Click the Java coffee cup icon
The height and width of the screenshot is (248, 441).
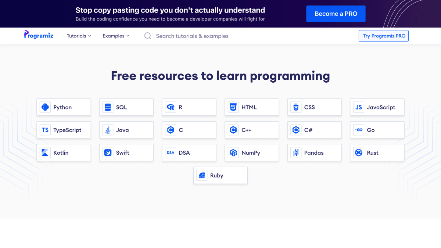108,130
